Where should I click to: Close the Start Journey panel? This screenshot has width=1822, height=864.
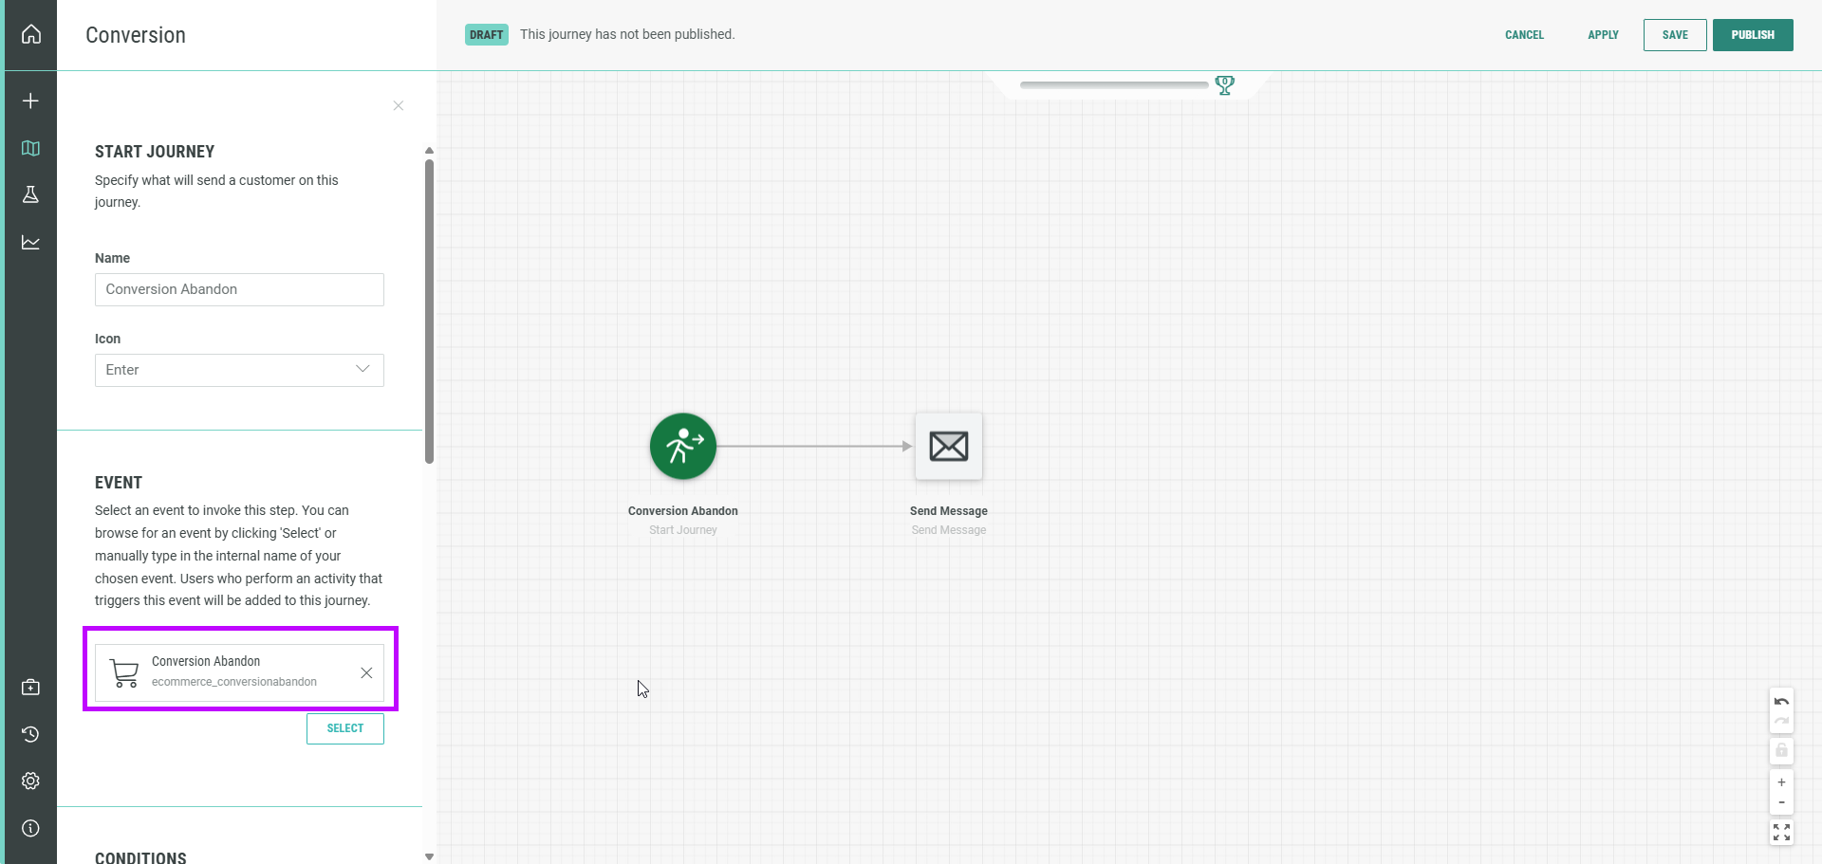pyautogui.click(x=399, y=105)
